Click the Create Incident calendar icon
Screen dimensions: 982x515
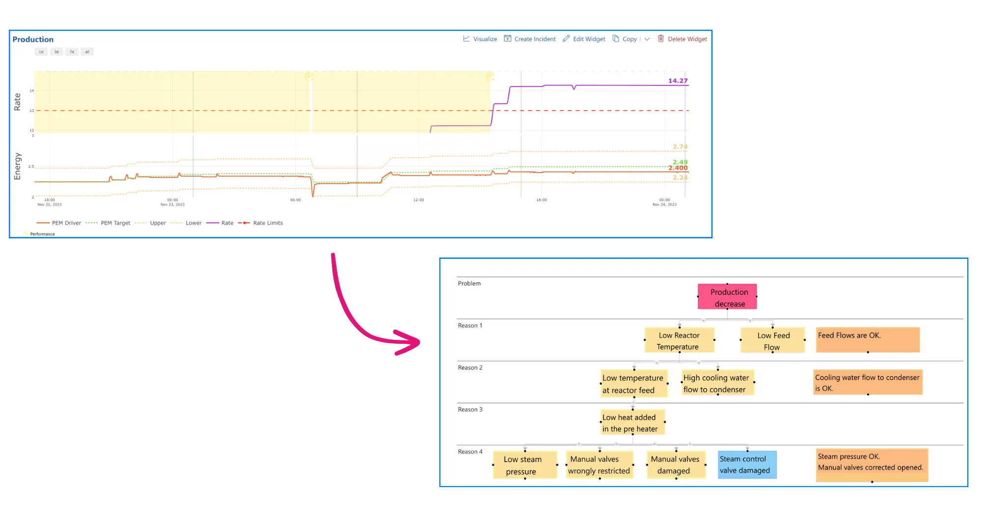(x=508, y=39)
